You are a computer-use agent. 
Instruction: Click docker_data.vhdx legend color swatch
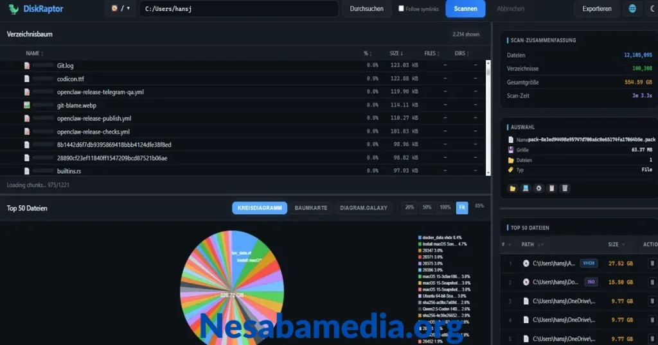[x=420, y=237]
